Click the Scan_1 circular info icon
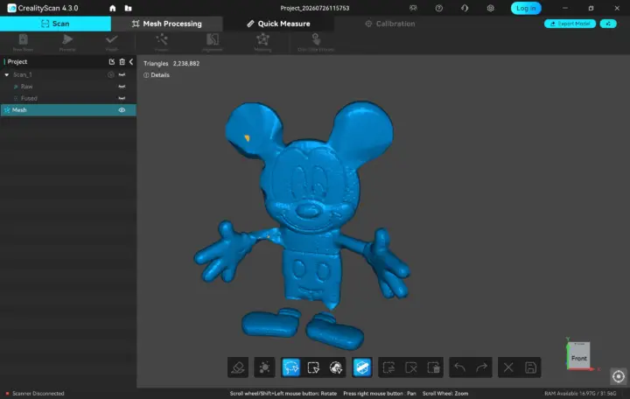 click(x=110, y=74)
